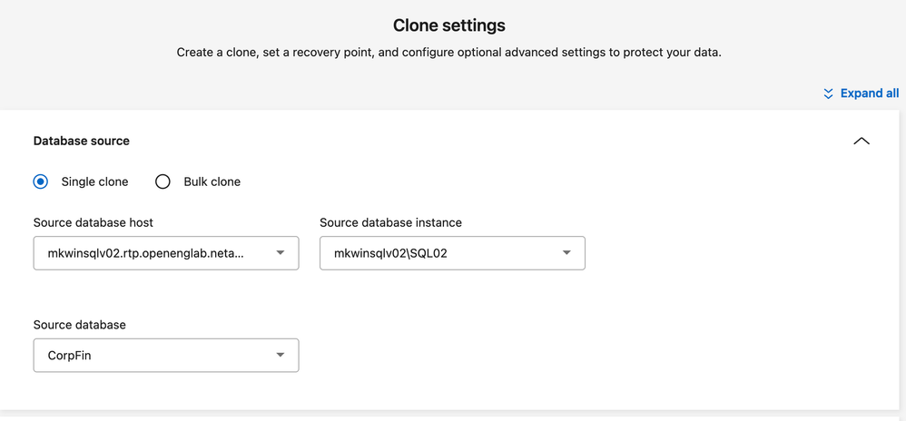Click the Clone settings page title

click(449, 25)
